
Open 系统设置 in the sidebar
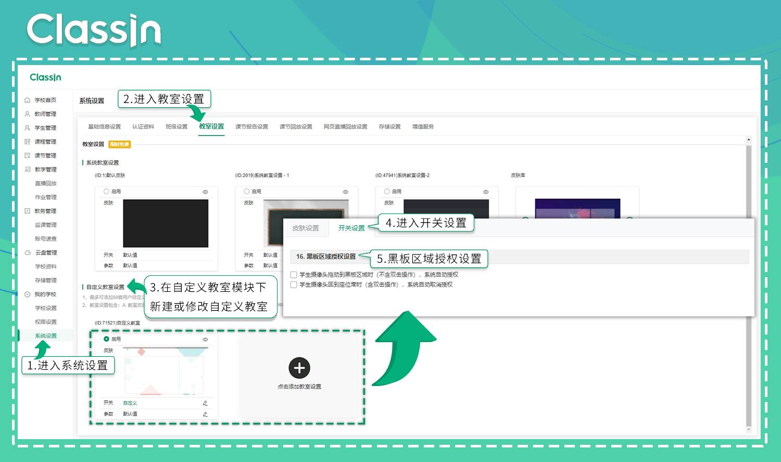(45, 336)
